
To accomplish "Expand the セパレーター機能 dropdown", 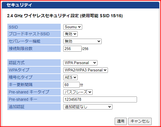I will [82, 41].
